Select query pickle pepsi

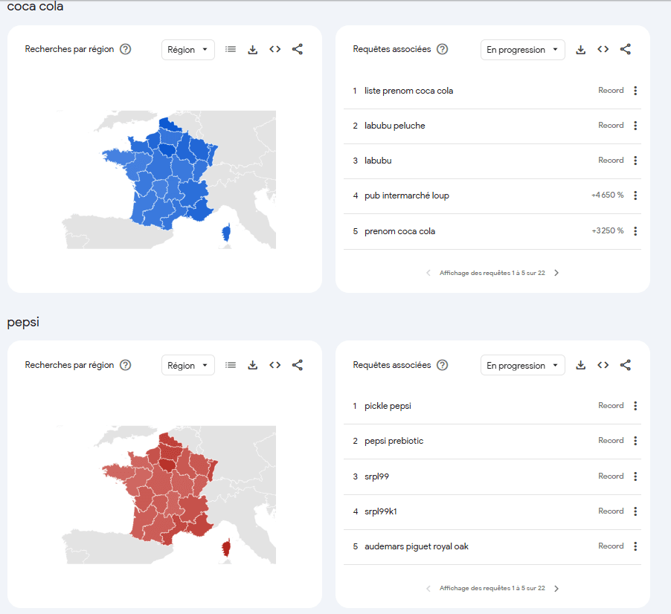388,406
